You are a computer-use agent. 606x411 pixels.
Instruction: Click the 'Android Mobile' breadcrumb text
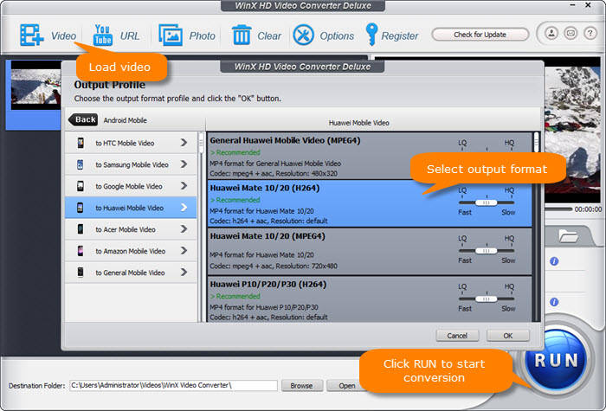pyautogui.click(x=125, y=120)
